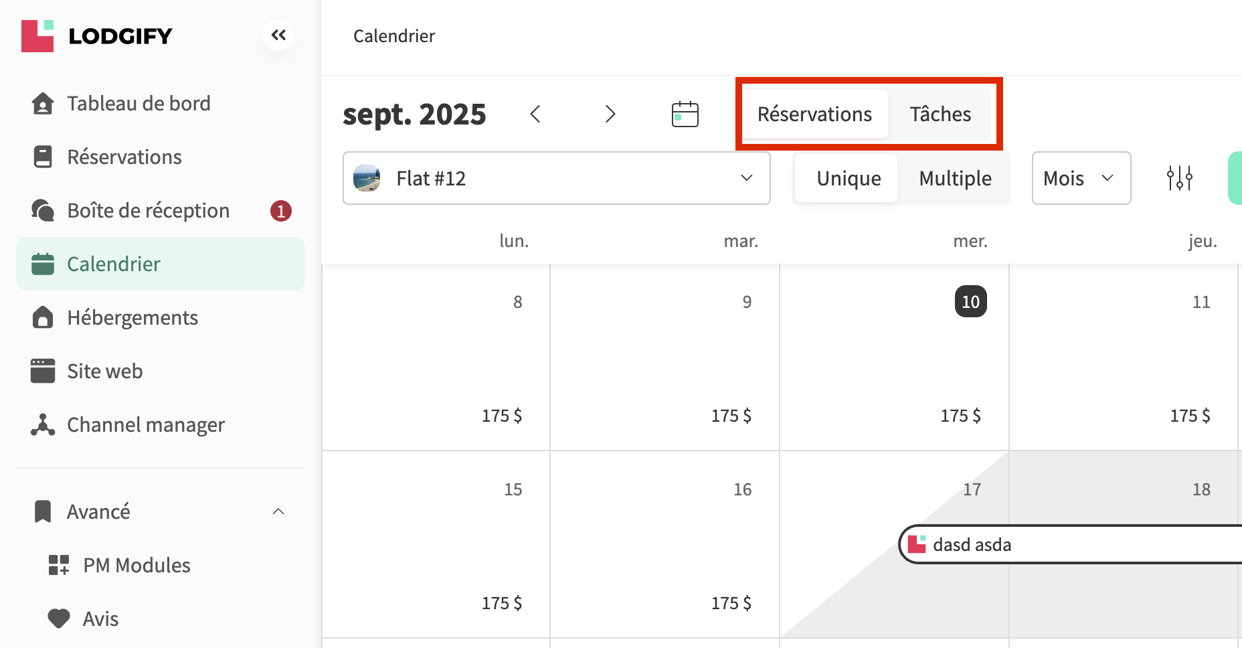The width and height of the screenshot is (1242, 648).
Task: Open calendar filter sliders icon
Action: pos(1179,178)
